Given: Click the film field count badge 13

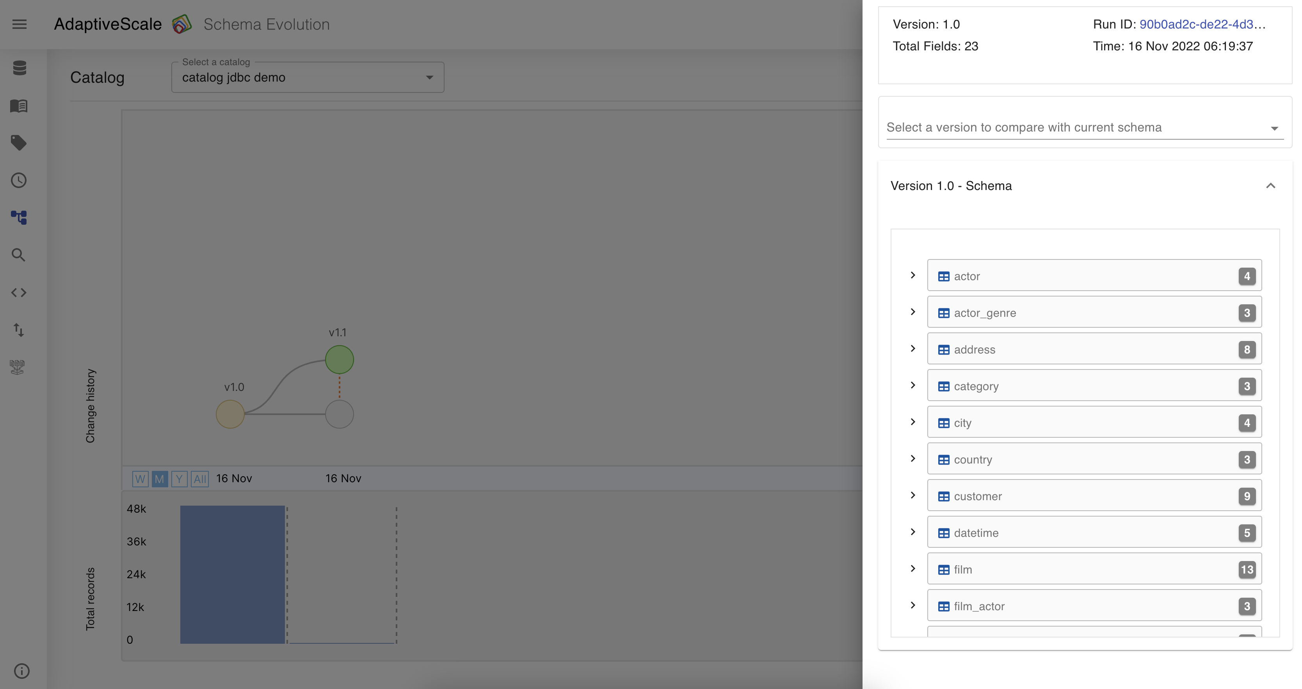Looking at the screenshot, I should point(1247,570).
